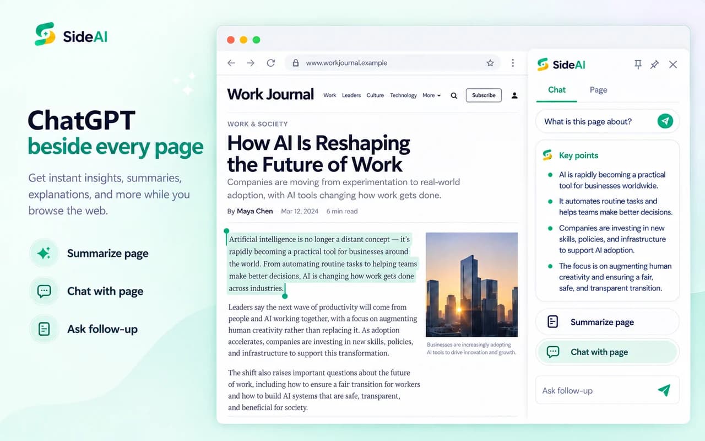705x441 pixels.
Task: Click the image caption 'Businesses are increasingly adopting'
Action: pyautogui.click(x=471, y=348)
